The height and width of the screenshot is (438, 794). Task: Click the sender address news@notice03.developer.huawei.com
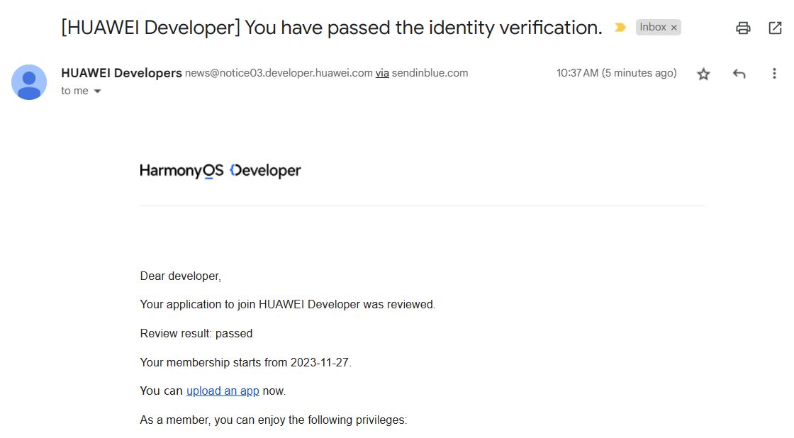click(279, 73)
